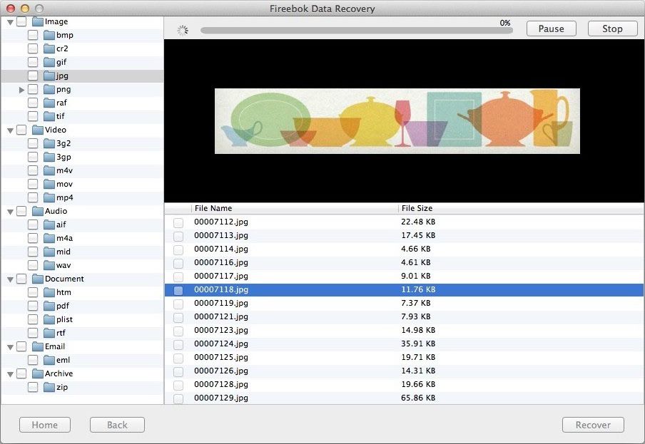
Task: Expand the png folder node
Action: pyautogui.click(x=22, y=90)
